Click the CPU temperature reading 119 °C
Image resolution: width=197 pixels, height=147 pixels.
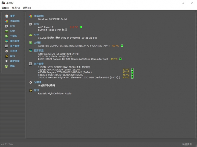click(x=74, y=27)
